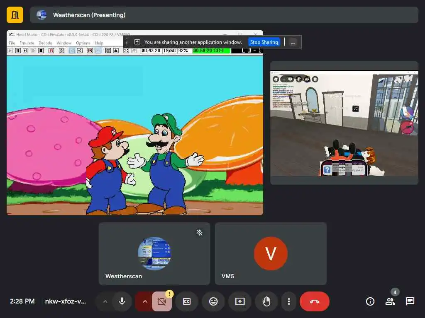
Task: Open Window menu in CD-i Emulator
Action: pos(64,43)
